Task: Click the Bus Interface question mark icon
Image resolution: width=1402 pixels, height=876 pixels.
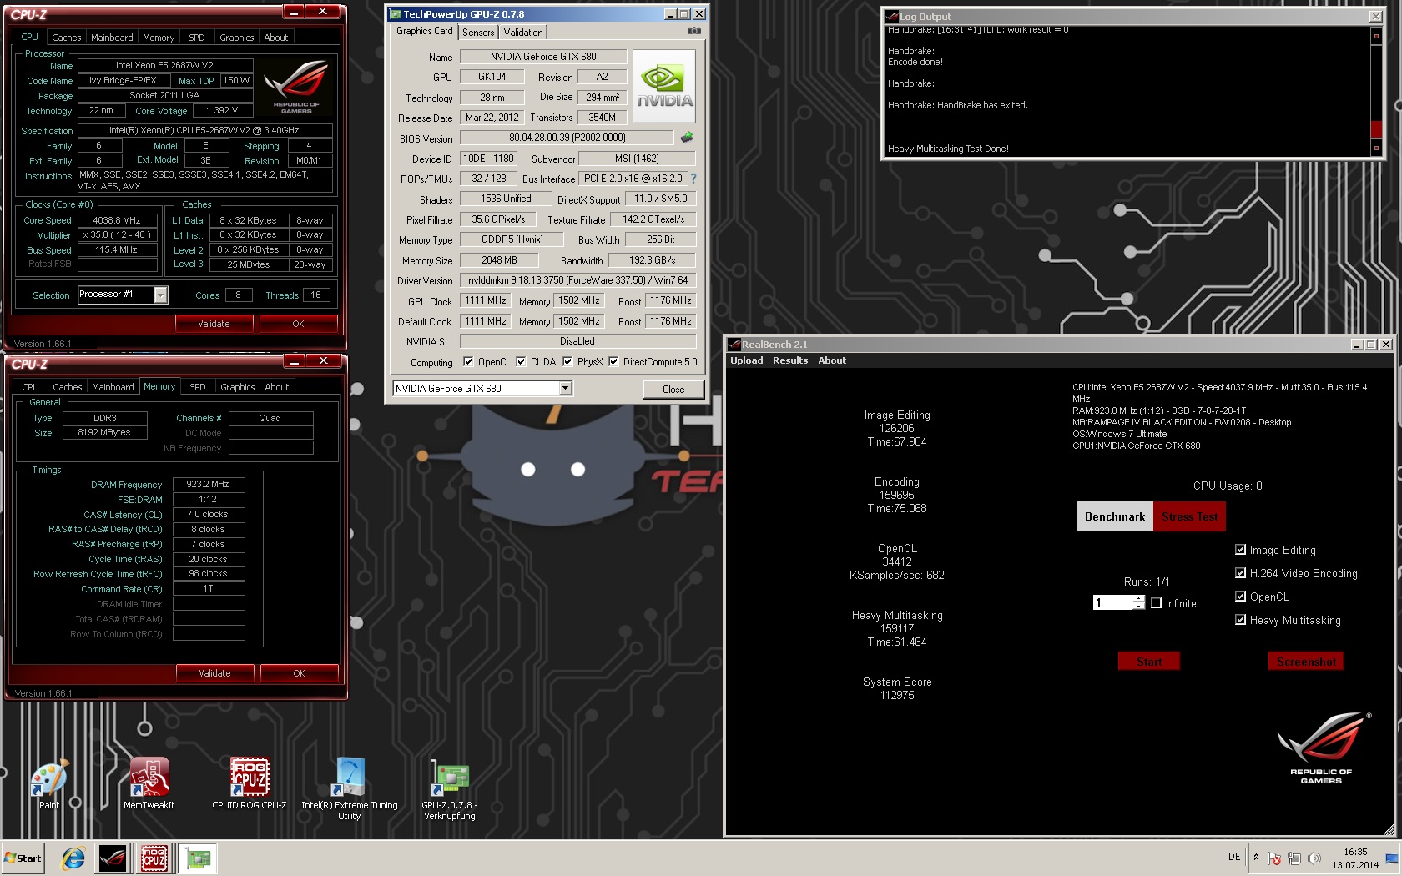Action: 693,179
